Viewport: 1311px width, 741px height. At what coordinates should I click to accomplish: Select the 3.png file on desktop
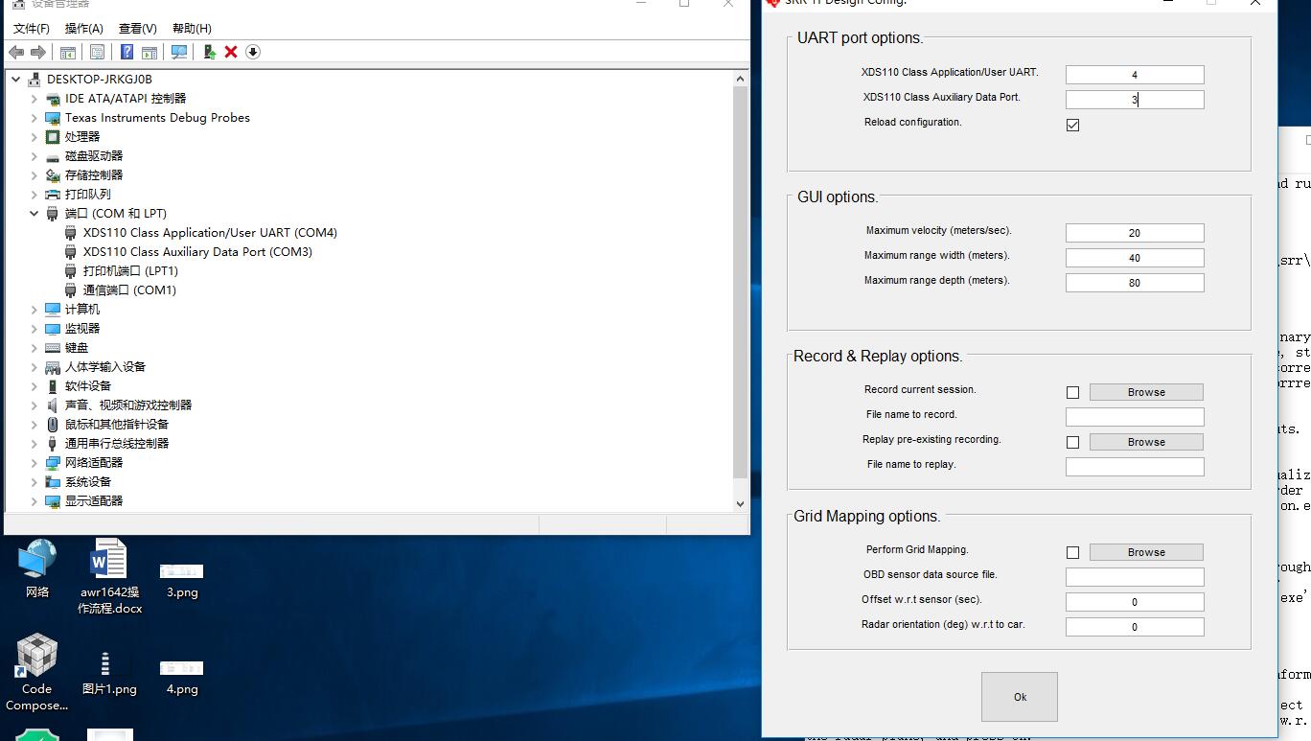[x=182, y=580]
